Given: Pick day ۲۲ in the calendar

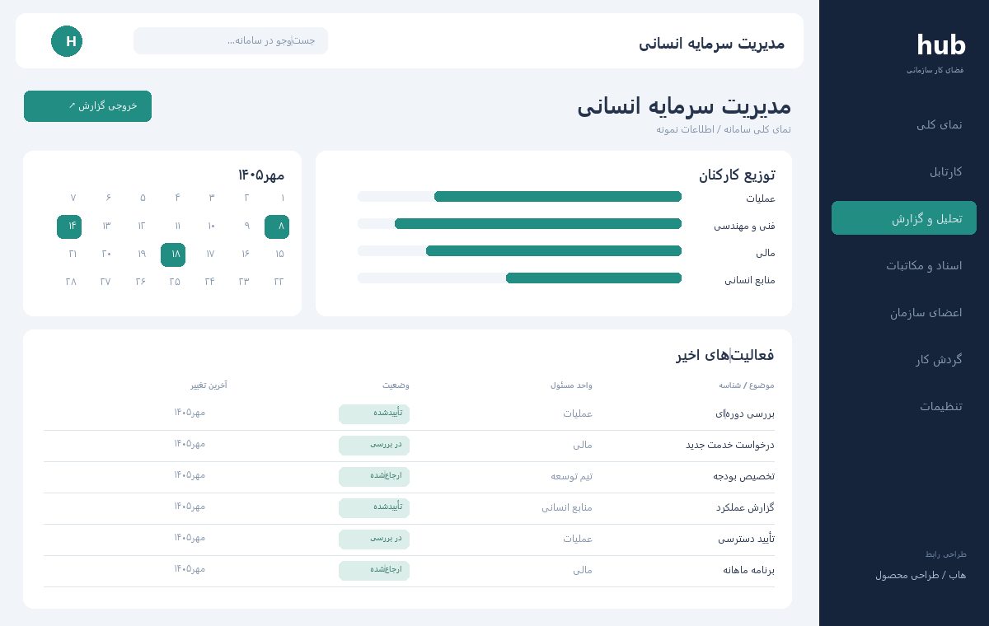Looking at the screenshot, I should 279,282.
